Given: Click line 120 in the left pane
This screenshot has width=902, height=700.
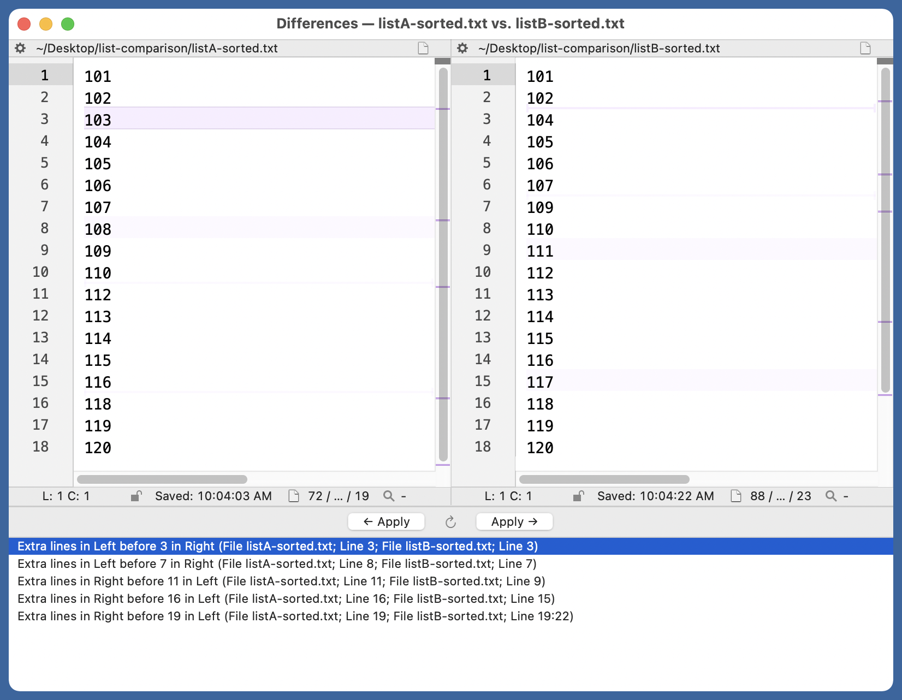Looking at the screenshot, I should tap(98, 448).
